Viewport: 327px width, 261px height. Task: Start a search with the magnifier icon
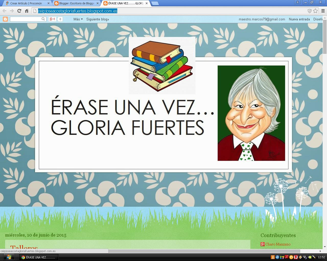click(x=43, y=19)
